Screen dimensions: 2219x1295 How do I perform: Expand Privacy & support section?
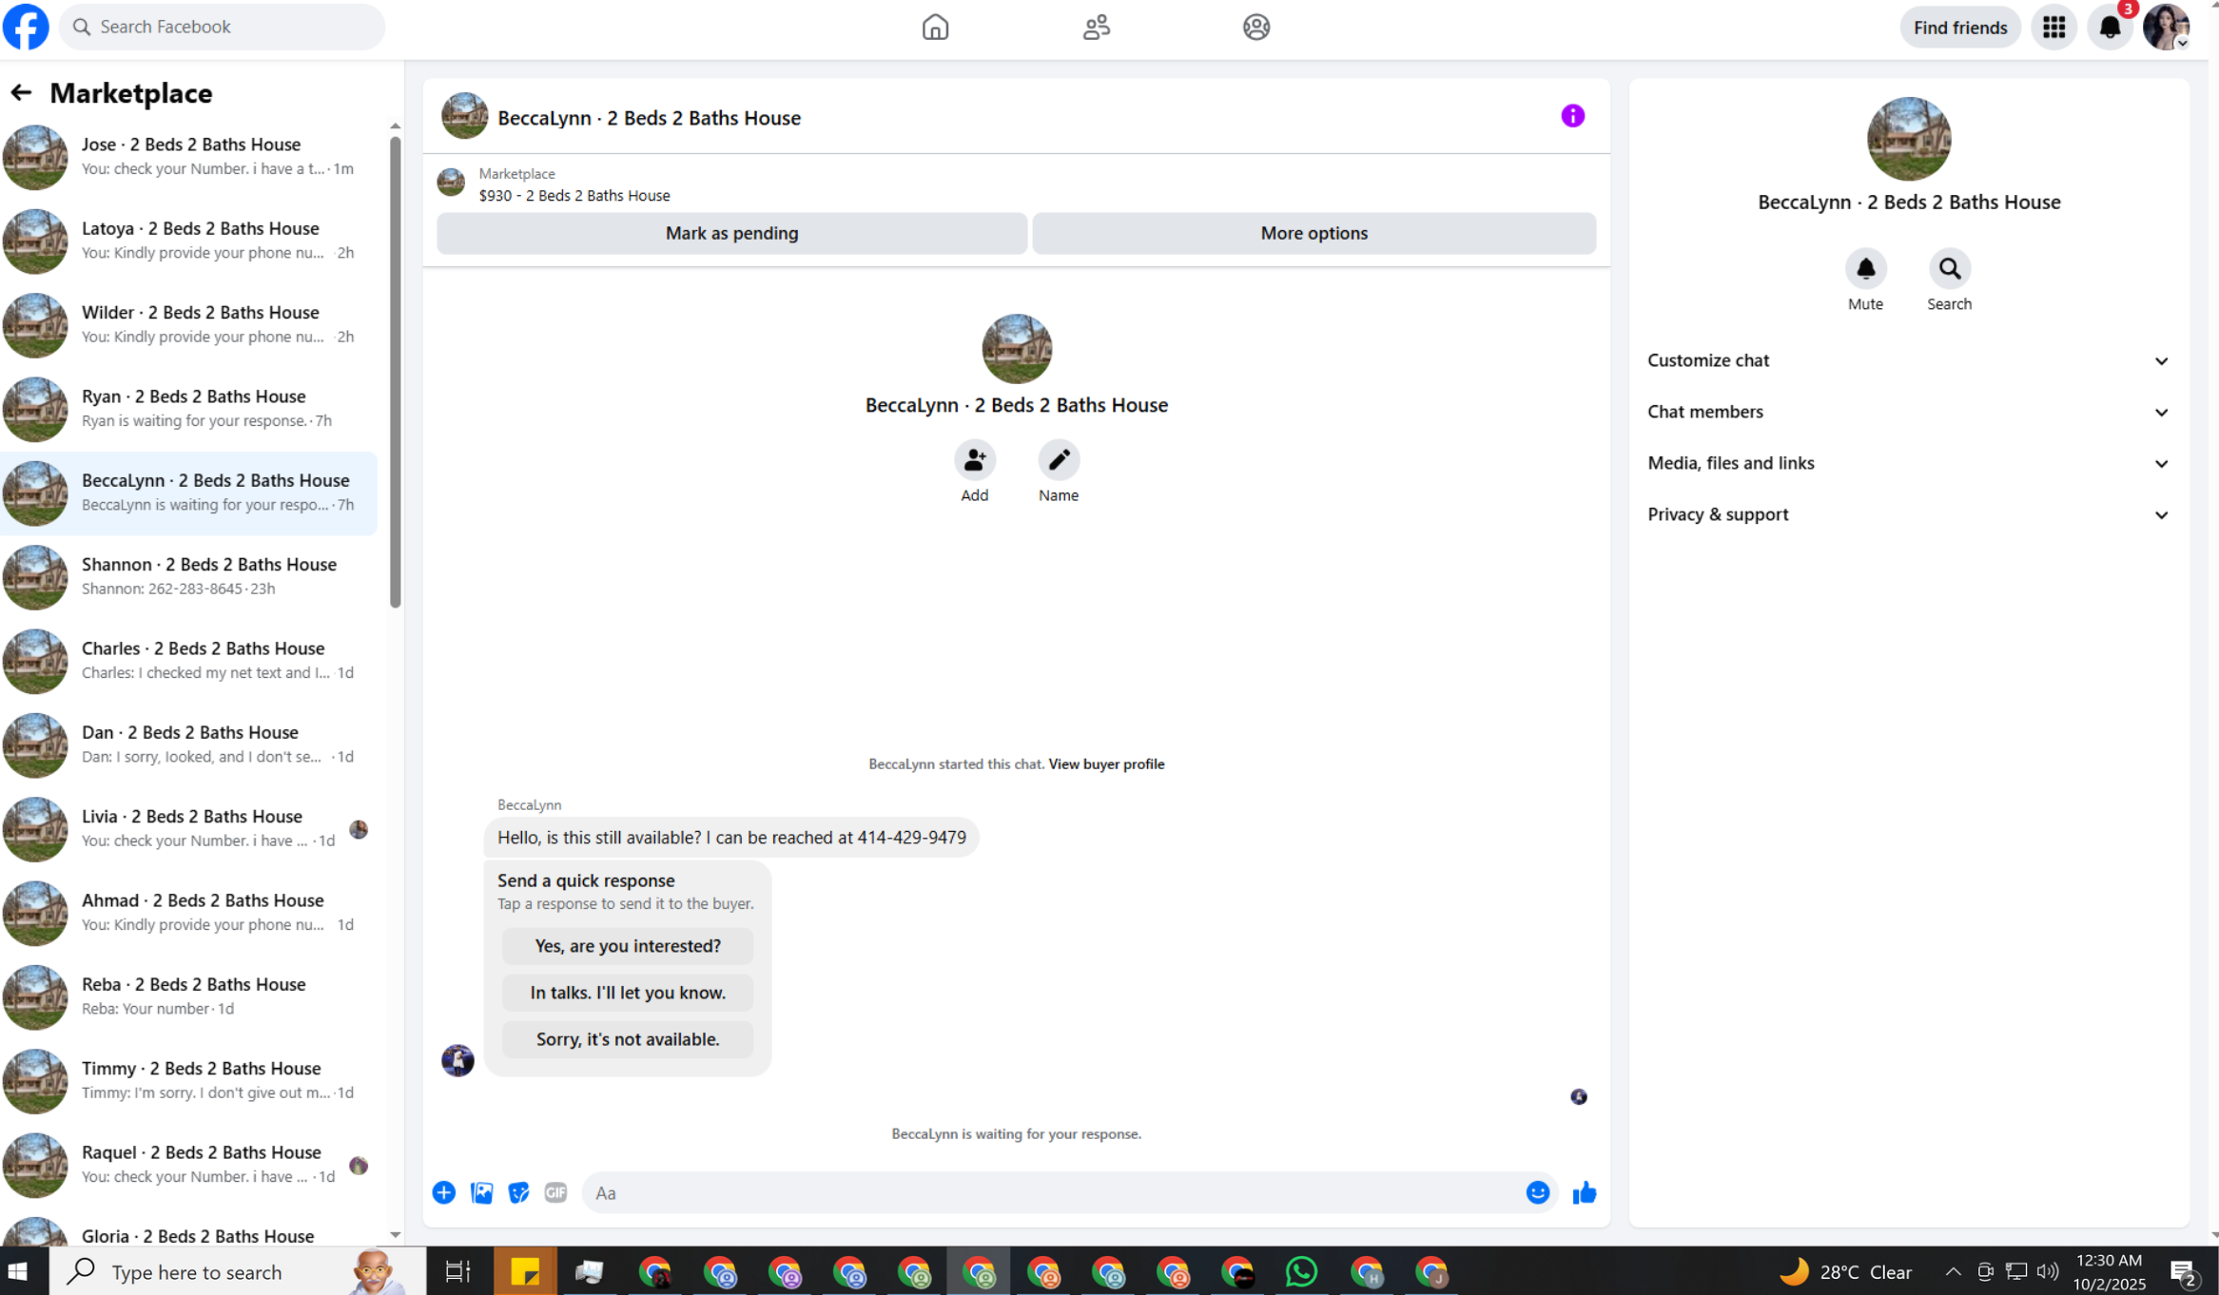tap(1907, 514)
